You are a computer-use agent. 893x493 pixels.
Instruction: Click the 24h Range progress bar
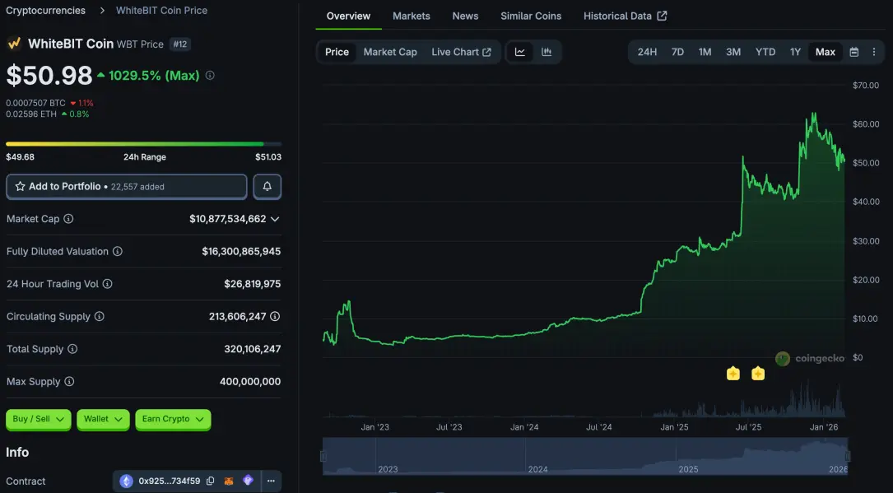click(x=143, y=144)
